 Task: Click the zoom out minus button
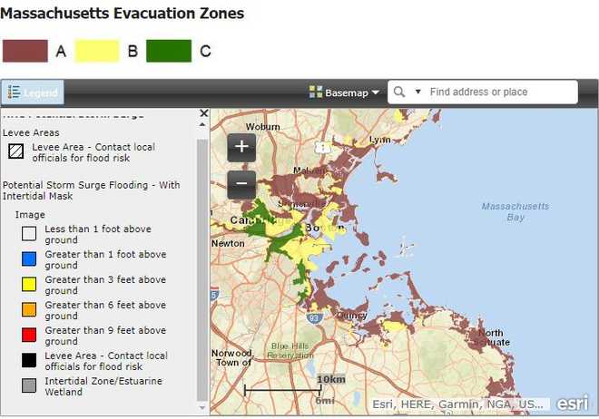click(241, 184)
